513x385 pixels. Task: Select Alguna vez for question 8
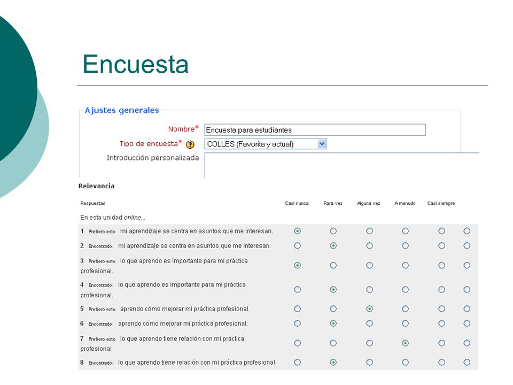(369, 363)
